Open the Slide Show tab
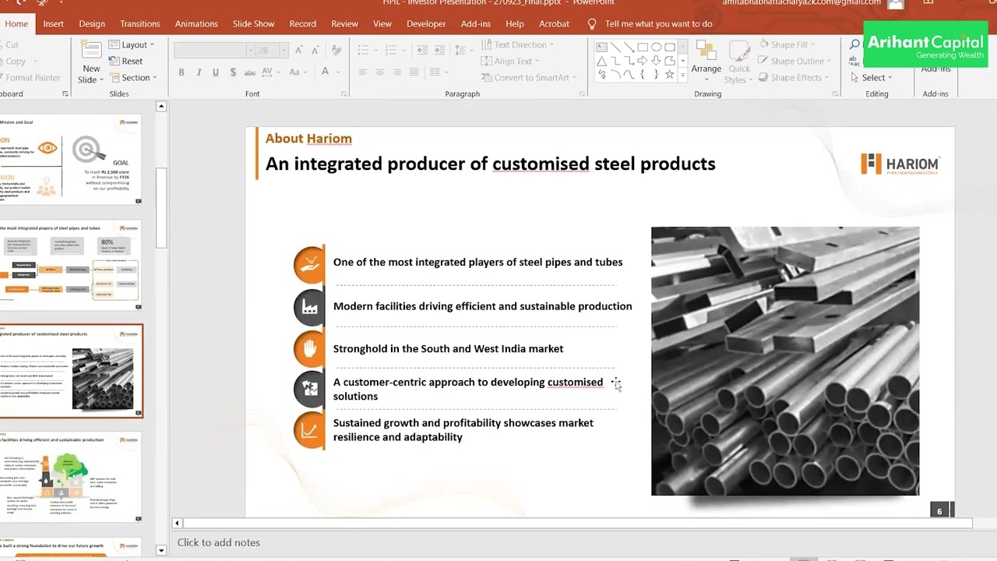The width and height of the screenshot is (997, 561). 253,23
